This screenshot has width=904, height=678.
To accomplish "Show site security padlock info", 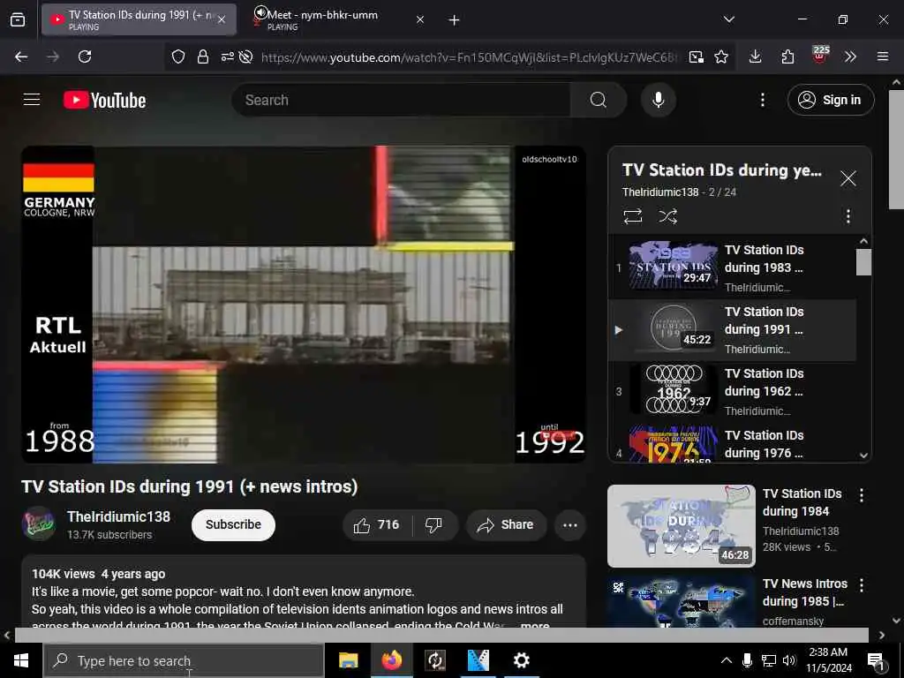I will 203,56.
